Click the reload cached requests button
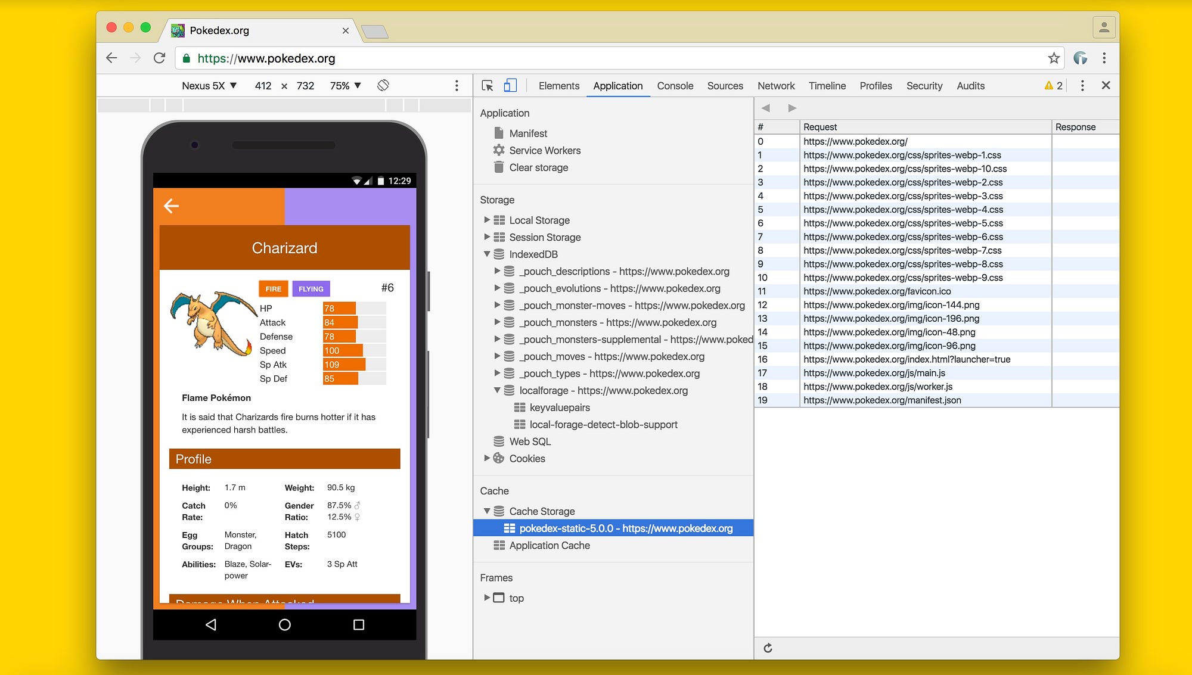 (768, 648)
